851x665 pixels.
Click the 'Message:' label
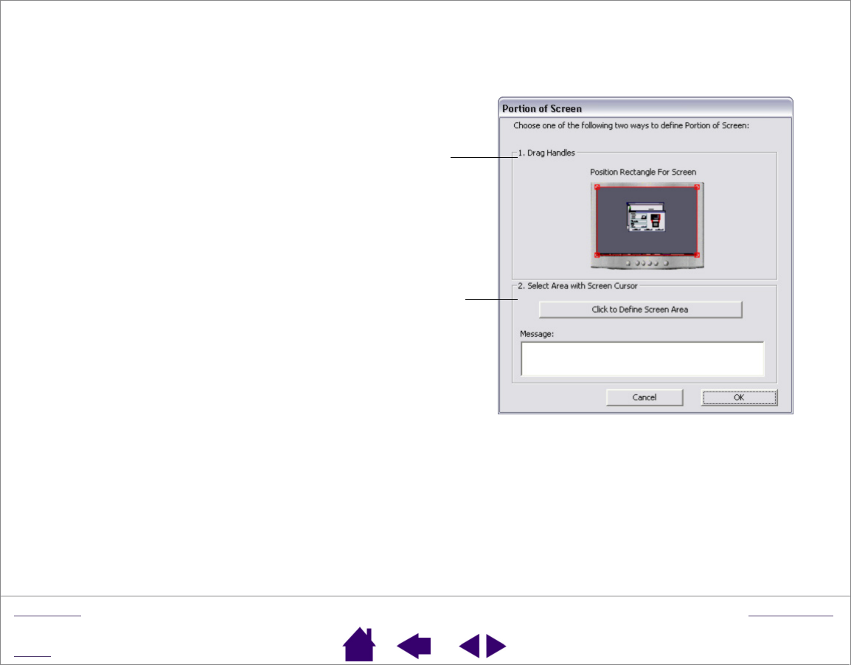pyautogui.click(x=537, y=334)
